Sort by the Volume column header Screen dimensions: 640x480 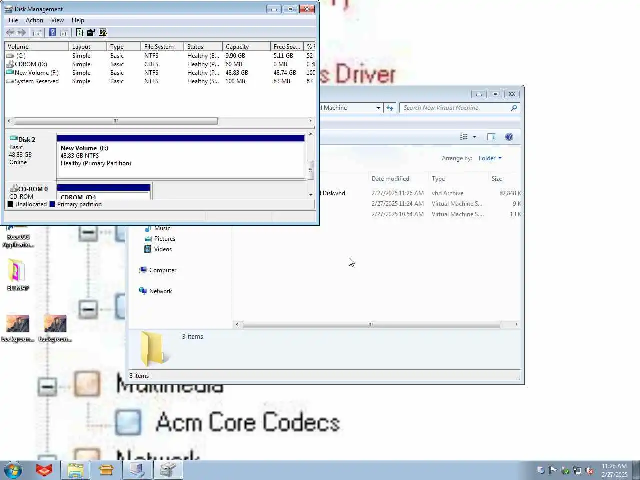(x=37, y=47)
